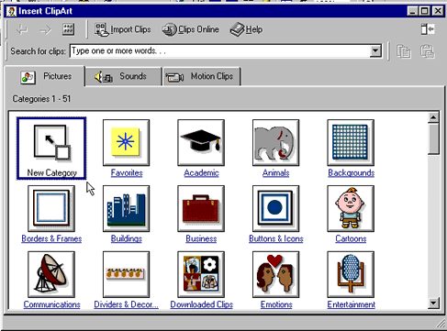Click into the Search for clips field

click(219, 51)
